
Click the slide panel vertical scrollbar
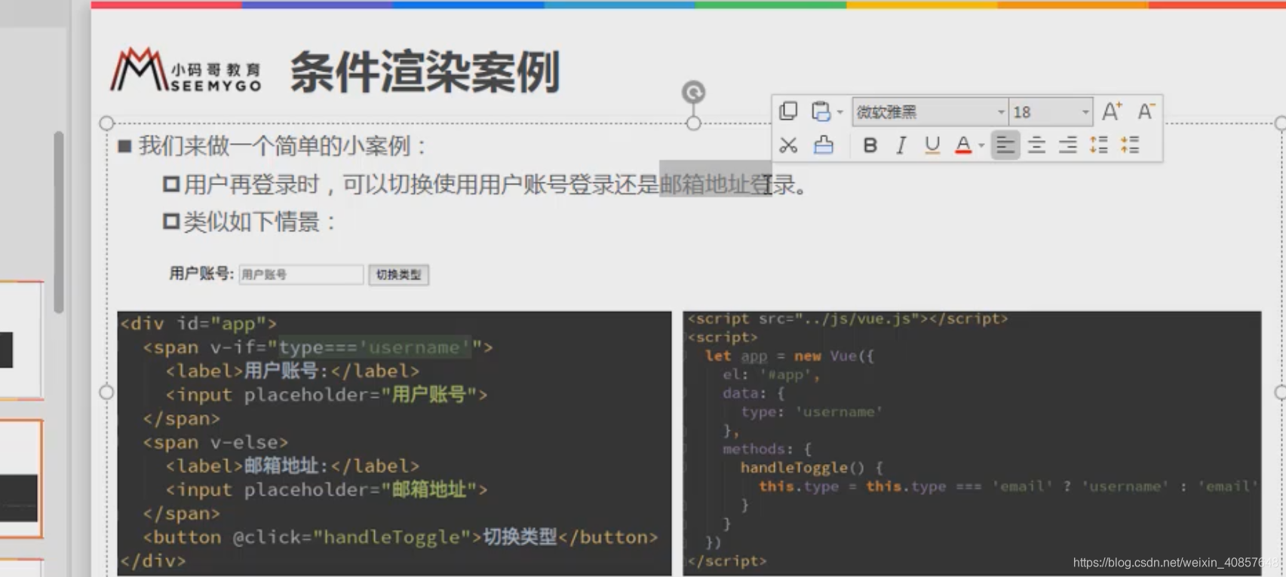coord(59,222)
